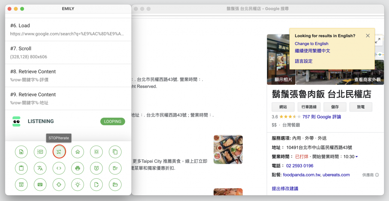Select step #9 Retrieve Content 地址
This screenshot has width=389, height=201.
pos(68,98)
